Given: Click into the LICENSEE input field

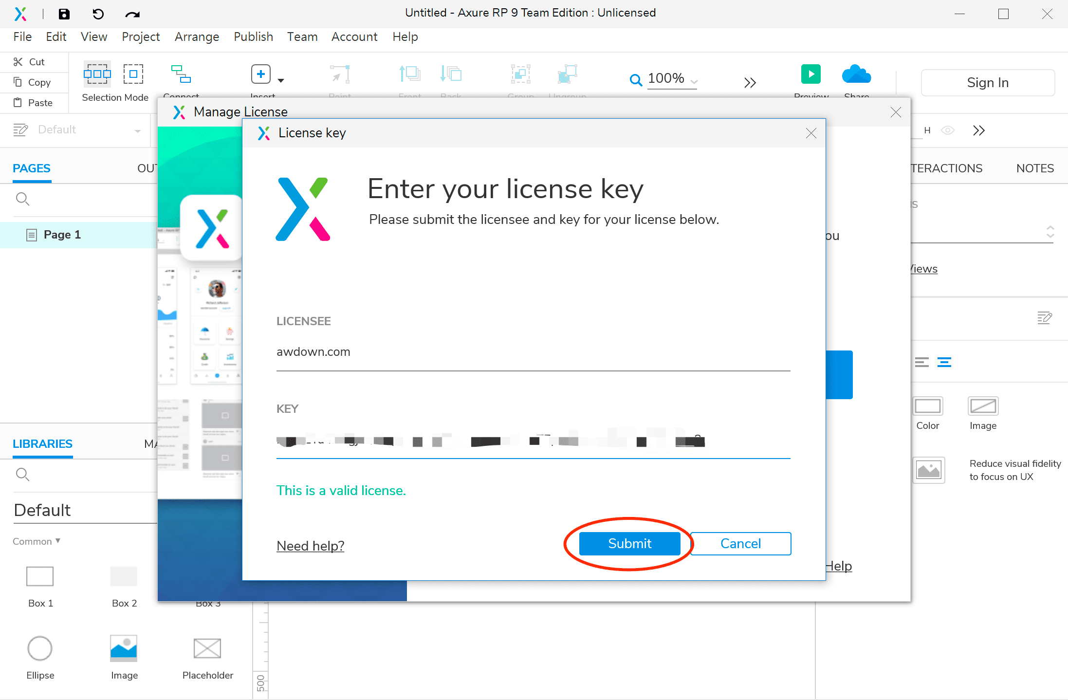Looking at the screenshot, I should click(x=533, y=352).
